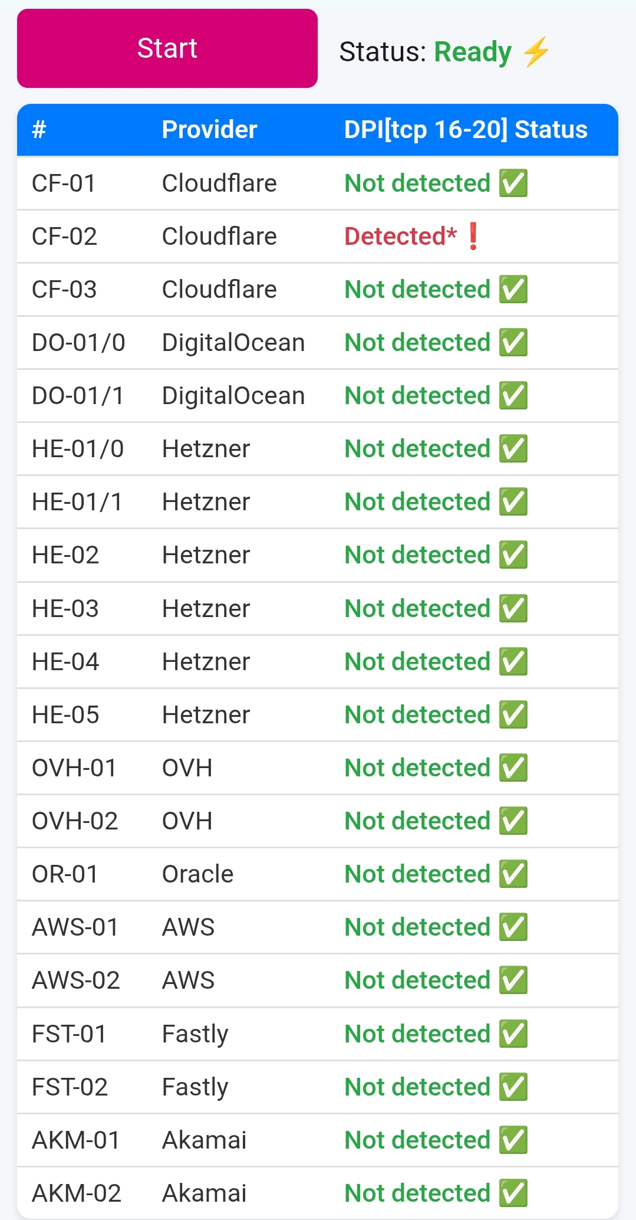This screenshot has height=1220, width=636.
Task: Click the green checkmark in HE-03 row
Action: (513, 608)
